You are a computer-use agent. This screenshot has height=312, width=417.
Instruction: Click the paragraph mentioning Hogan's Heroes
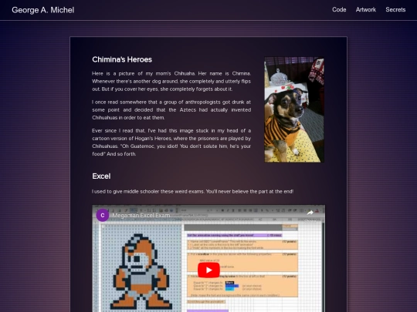click(171, 143)
